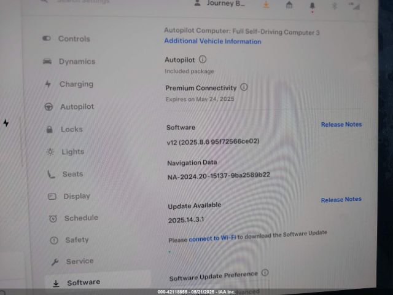Tap the connect to Wi-Fi link
The image size is (393, 295).
pyautogui.click(x=212, y=237)
